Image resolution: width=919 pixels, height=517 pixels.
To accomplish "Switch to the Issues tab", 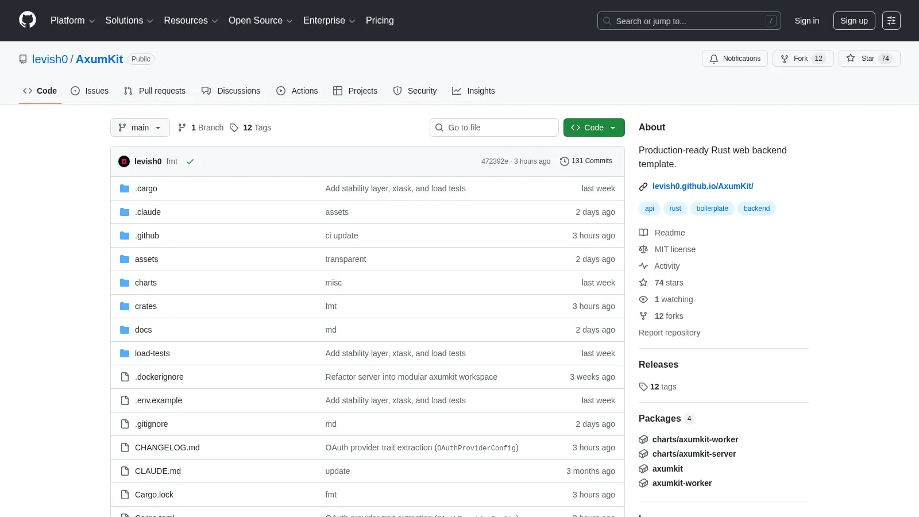I will [90, 91].
